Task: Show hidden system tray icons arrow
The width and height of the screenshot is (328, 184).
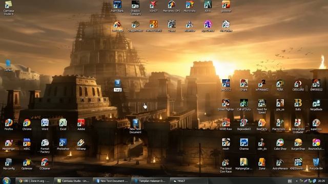Action: [x=297, y=181]
